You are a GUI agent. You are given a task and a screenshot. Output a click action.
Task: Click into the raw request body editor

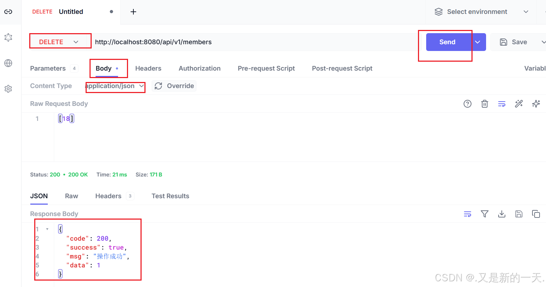click(x=300, y=137)
